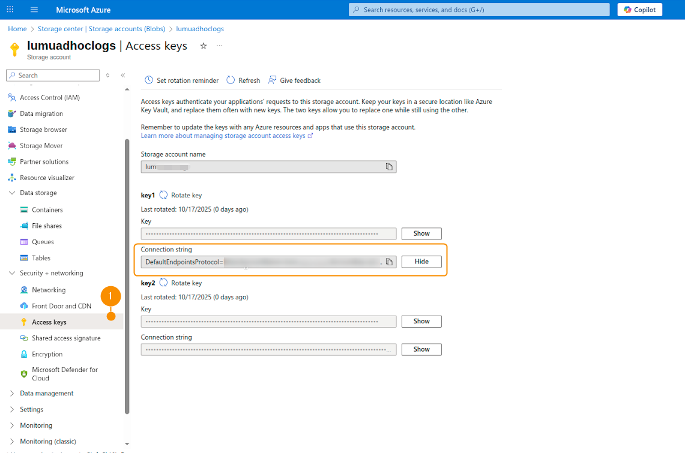Image resolution: width=685 pixels, height=453 pixels.
Task: Collapse the Data storage section
Action: (12, 193)
